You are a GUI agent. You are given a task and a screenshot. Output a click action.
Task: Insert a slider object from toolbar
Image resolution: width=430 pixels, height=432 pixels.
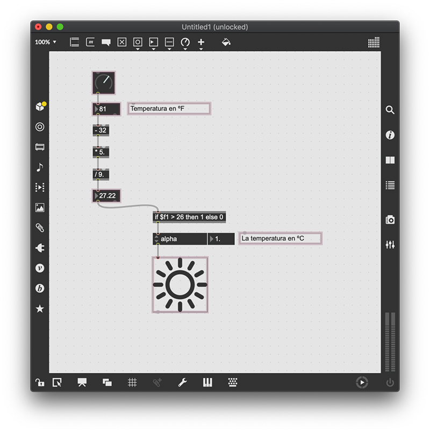coord(169,42)
